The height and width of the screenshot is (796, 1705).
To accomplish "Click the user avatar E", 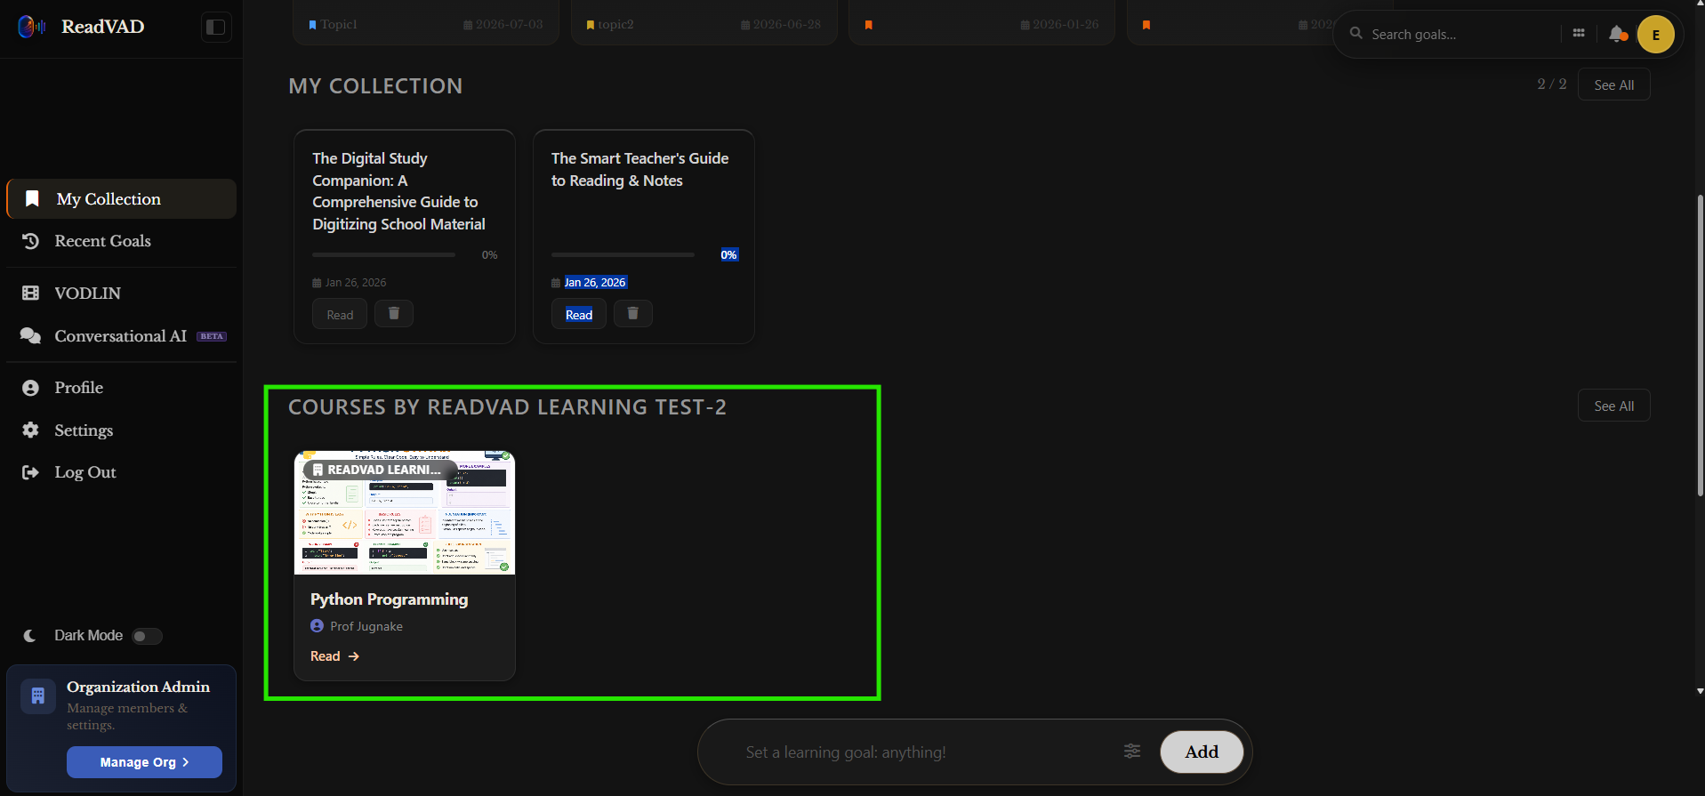I will pyautogui.click(x=1656, y=35).
